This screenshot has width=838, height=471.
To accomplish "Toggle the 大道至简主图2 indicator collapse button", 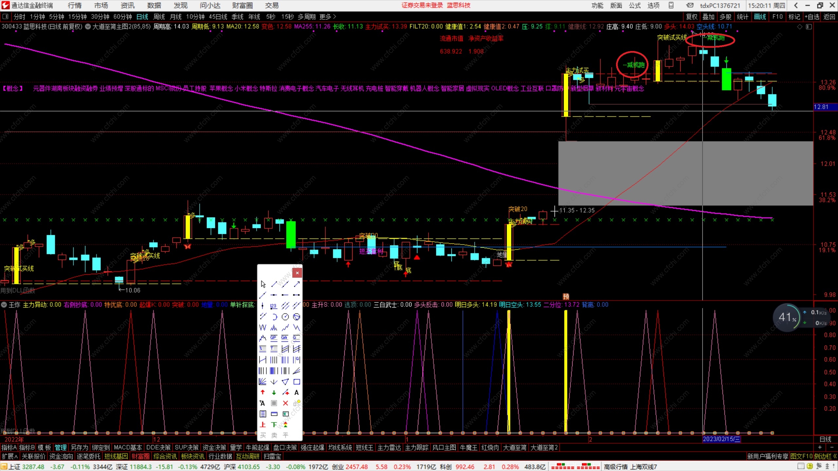I will 88,27.
